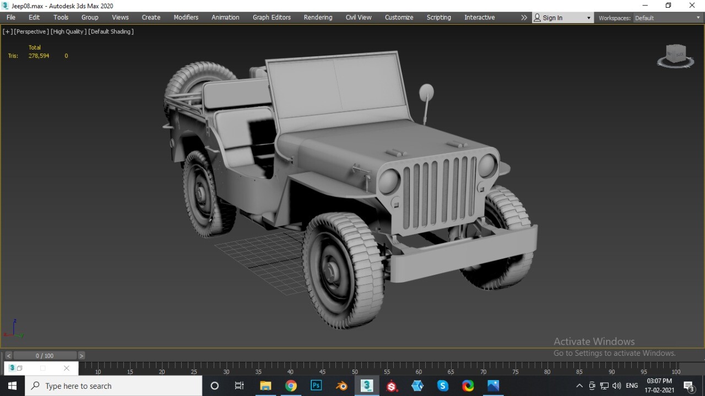Screen dimensions: 705x396
Task: Open the Tools menu
Action: [x=61, y=18]
